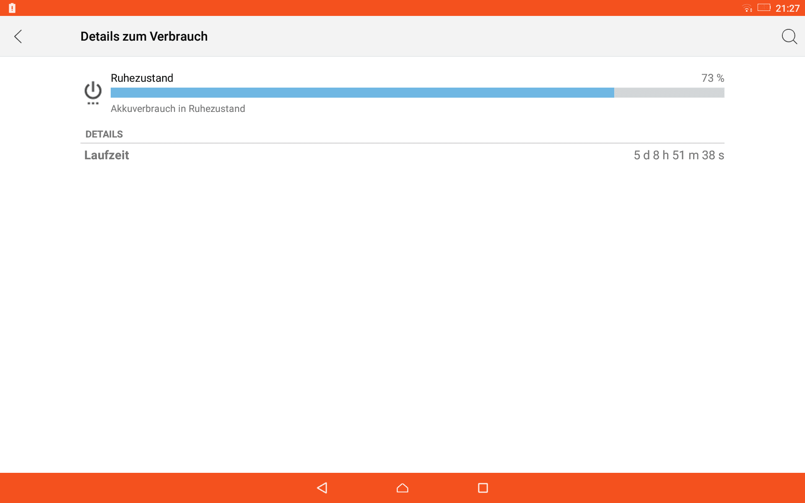The height and width of the screenshot is (503, 805).
Task: Tap the Android back navigation button
Action: (322, 488)
